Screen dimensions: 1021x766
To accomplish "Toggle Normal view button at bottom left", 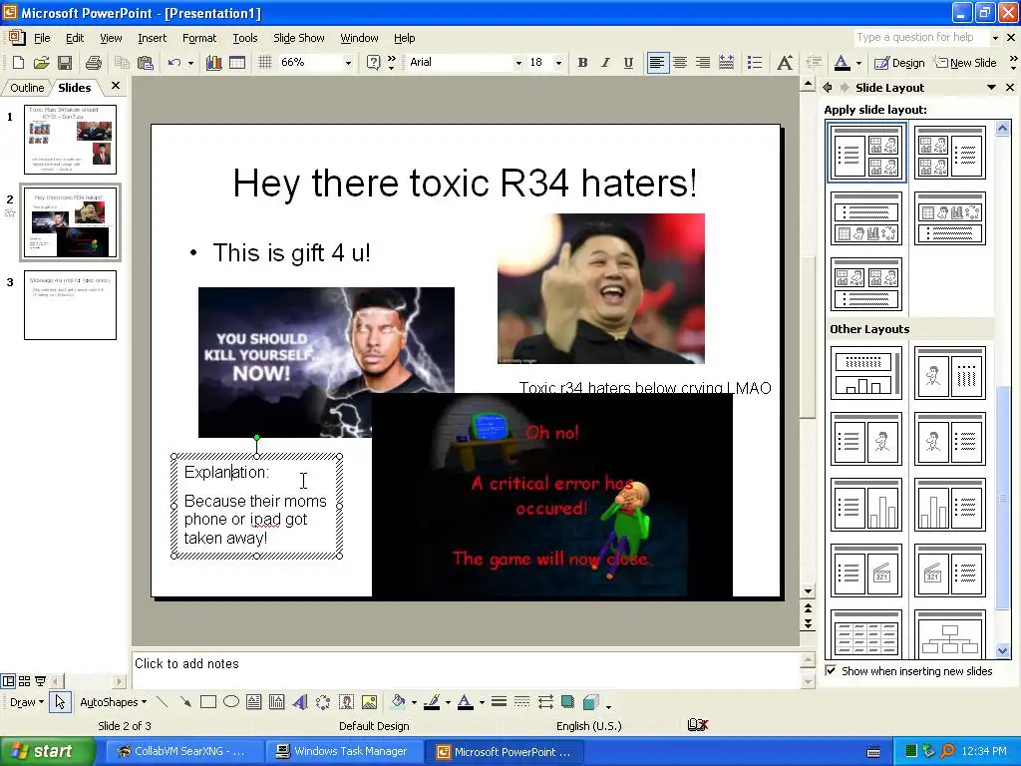I will tap(8, 681).
